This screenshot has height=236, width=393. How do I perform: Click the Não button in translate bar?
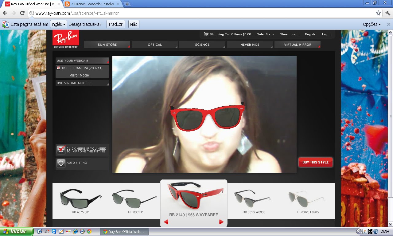coord(134,24)
